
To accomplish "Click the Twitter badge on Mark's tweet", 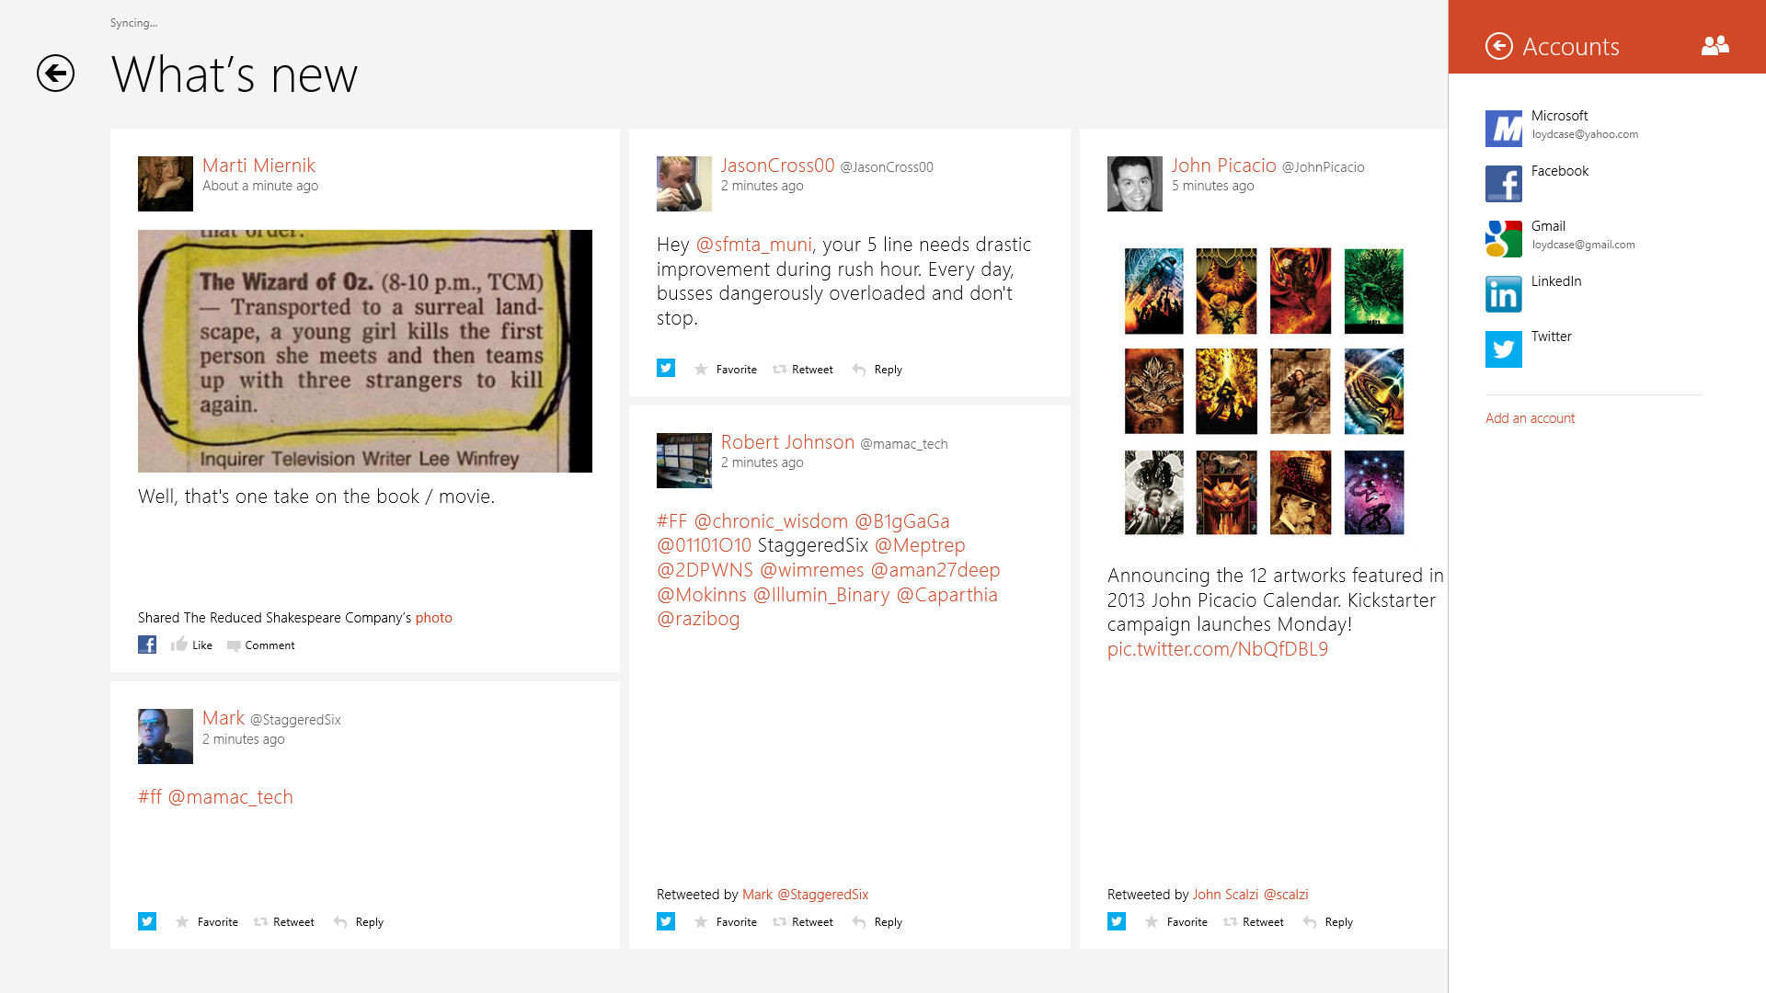I will point(147,921).
